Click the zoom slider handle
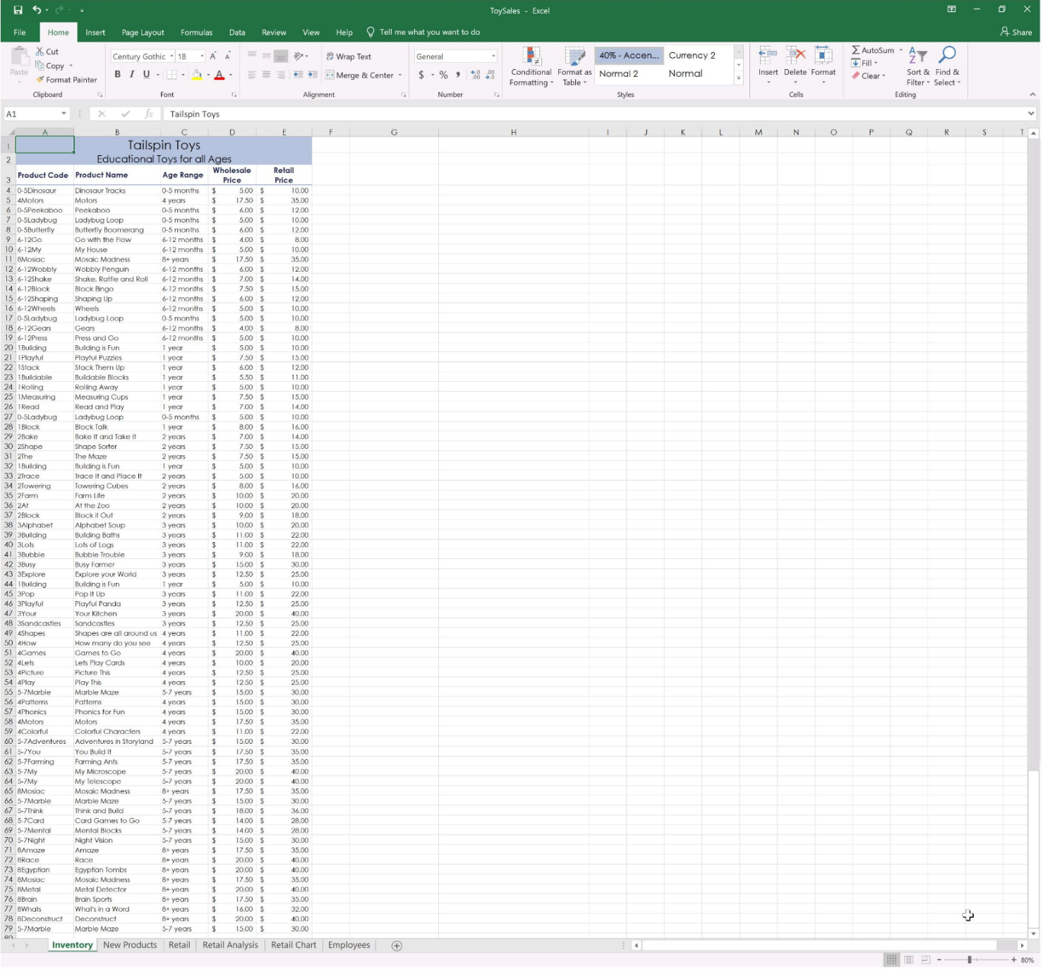The image size is (1043, 969). pos(970,960)
